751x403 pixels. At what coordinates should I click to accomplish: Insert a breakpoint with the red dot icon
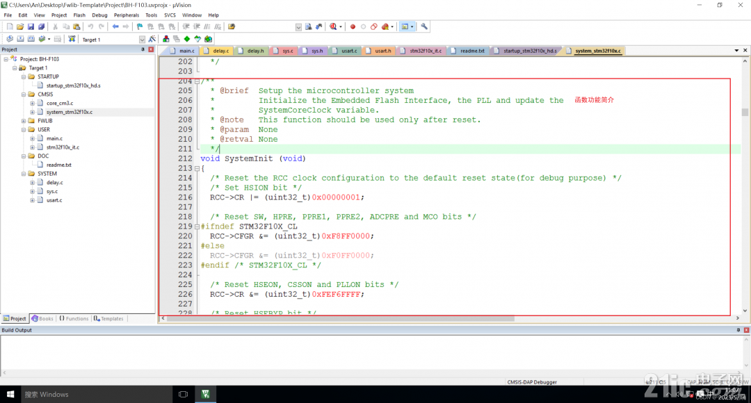point(353,27)
